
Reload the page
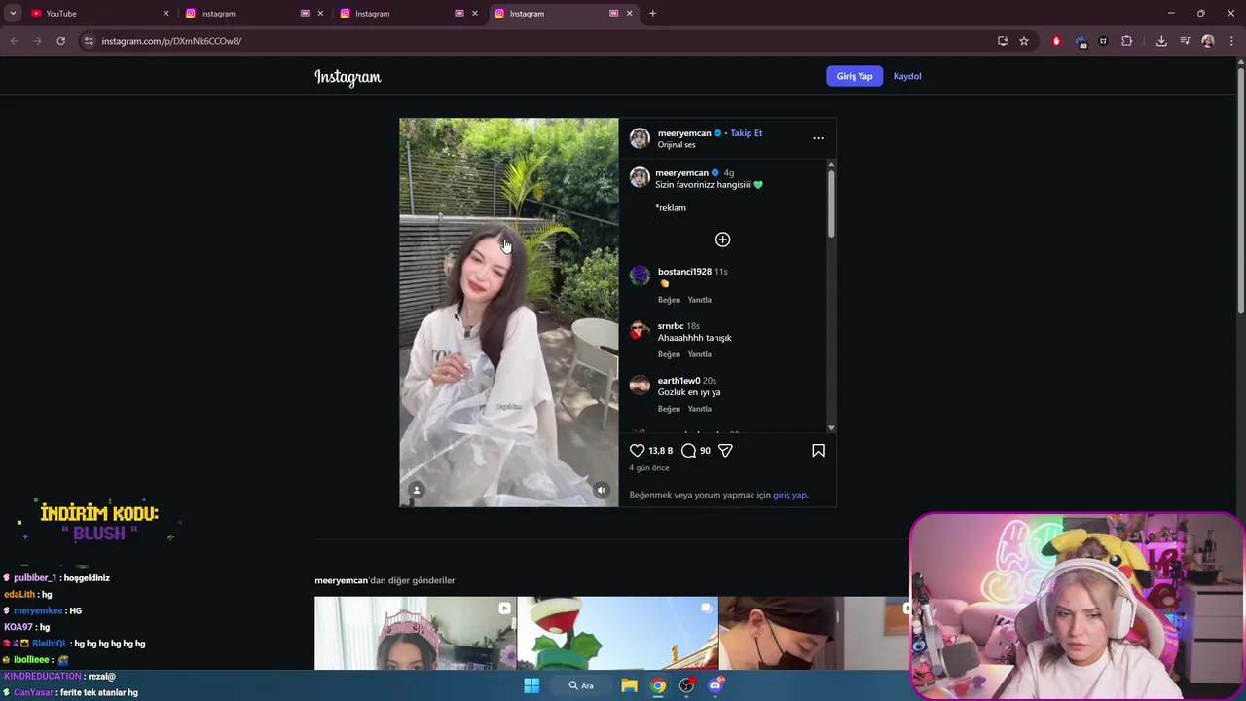tap(60, 41)
